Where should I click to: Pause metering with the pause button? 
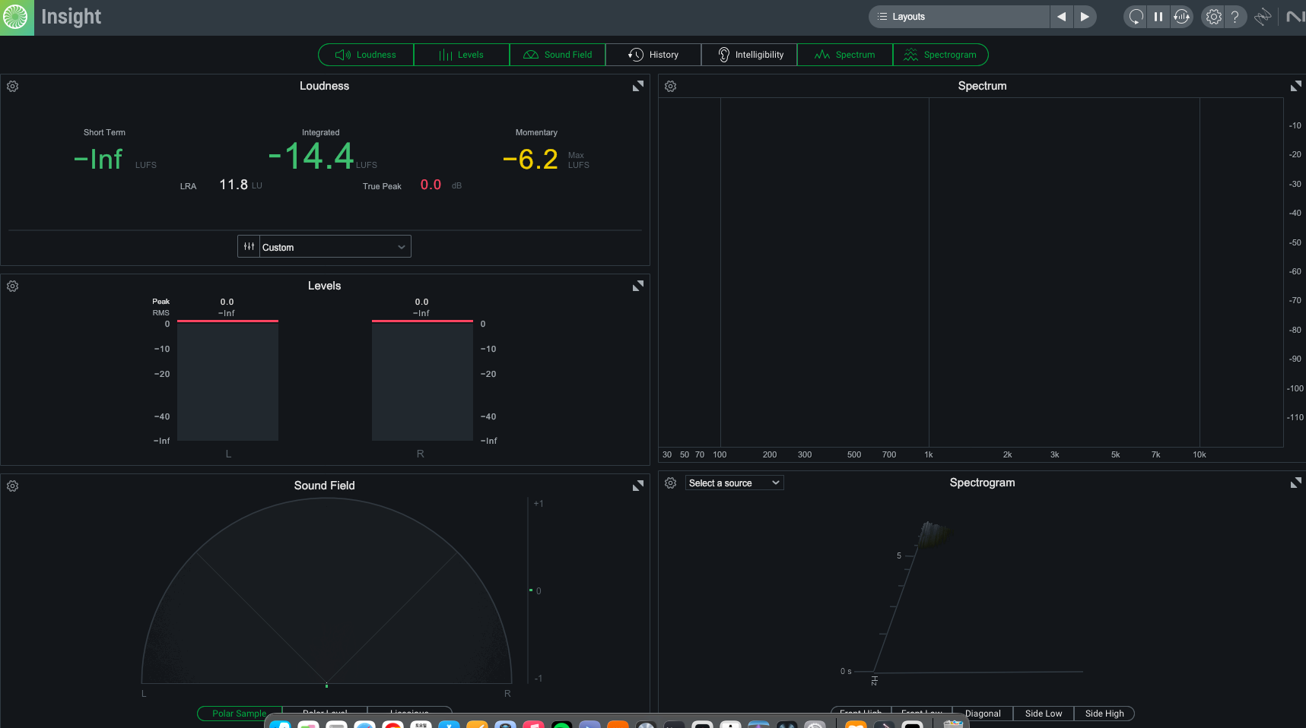tap(1158, 17)
